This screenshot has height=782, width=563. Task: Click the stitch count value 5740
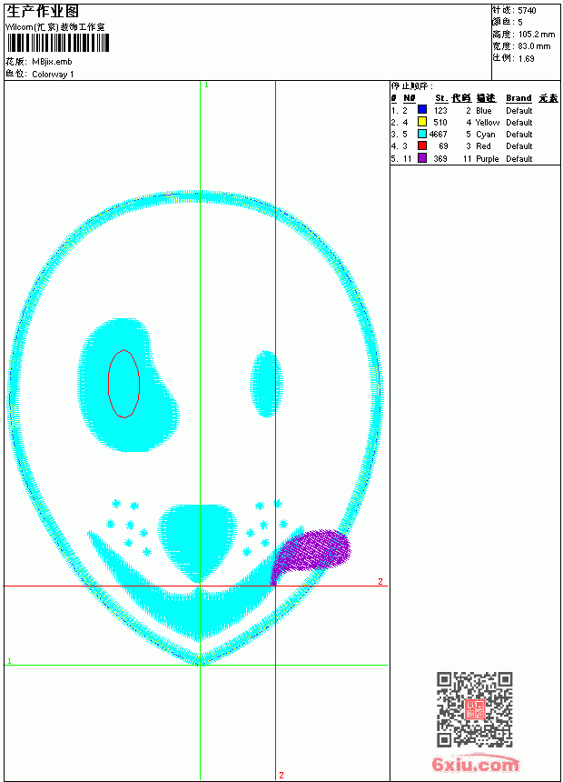click(x=527, y=11)
